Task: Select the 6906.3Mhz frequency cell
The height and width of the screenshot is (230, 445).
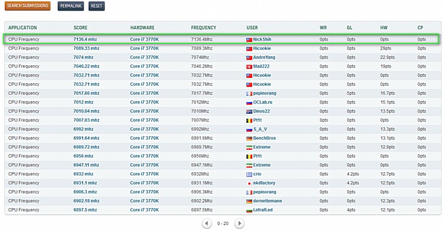Action: coord(201,192)
